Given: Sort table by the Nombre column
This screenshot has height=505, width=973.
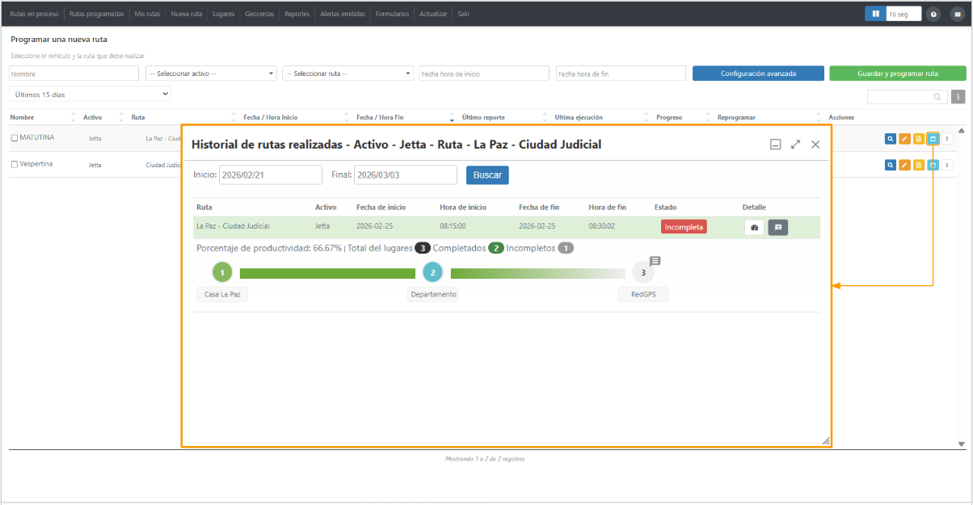Looking at the screenshot, I should click(x=23, y=117).
